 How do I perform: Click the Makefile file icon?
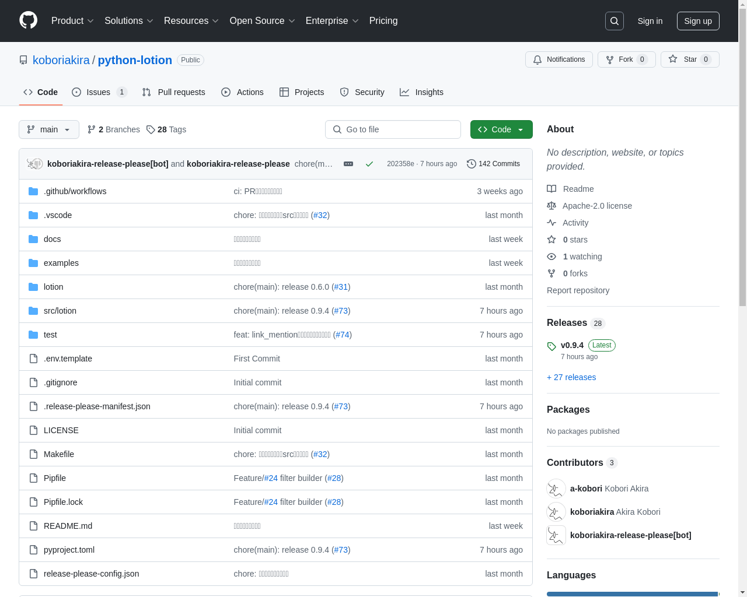[33, 454]
